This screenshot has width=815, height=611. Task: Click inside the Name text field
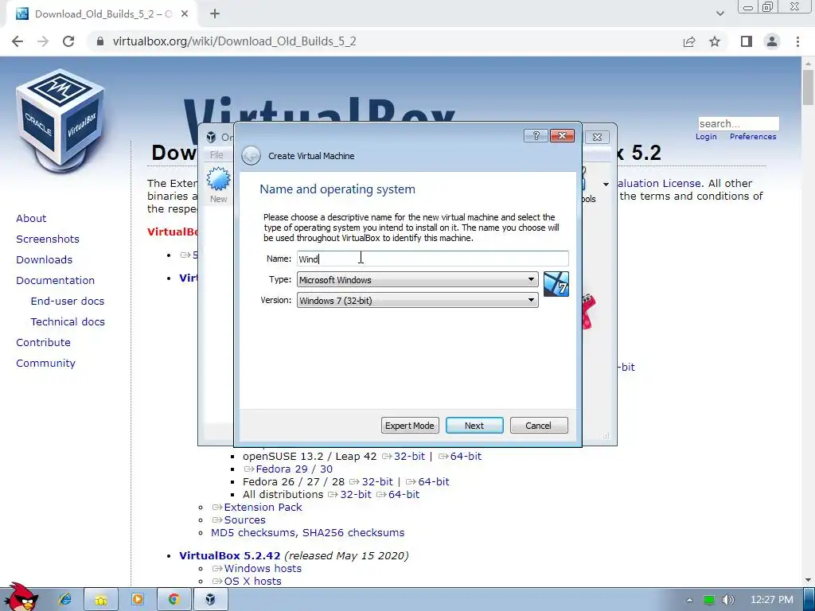pyautogui.click(x=432, y=259)
